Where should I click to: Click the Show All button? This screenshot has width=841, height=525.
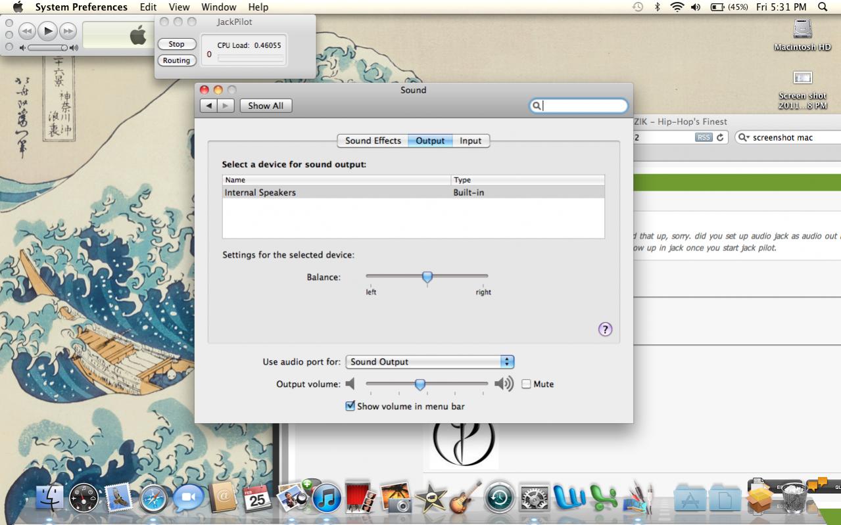[266, 106]
